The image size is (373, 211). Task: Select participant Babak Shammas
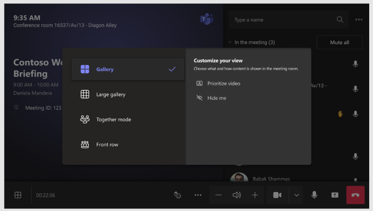(271, 179)
